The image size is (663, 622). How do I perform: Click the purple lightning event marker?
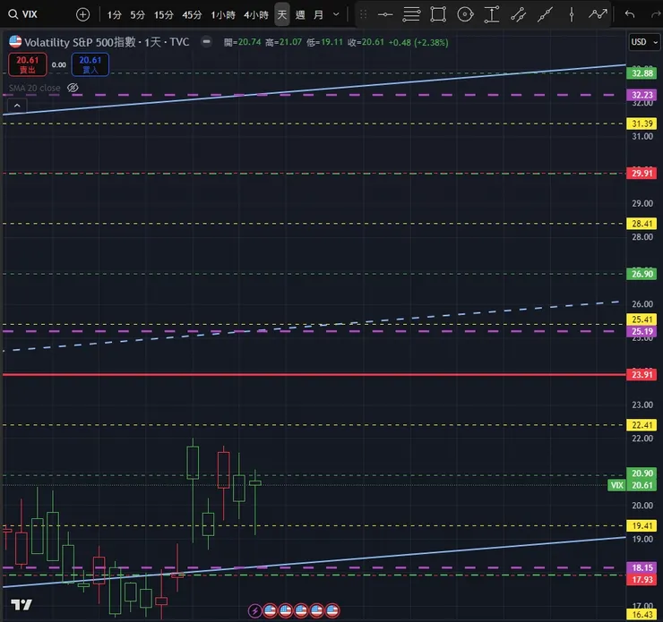pyautogui.click(x=254, y=610)
